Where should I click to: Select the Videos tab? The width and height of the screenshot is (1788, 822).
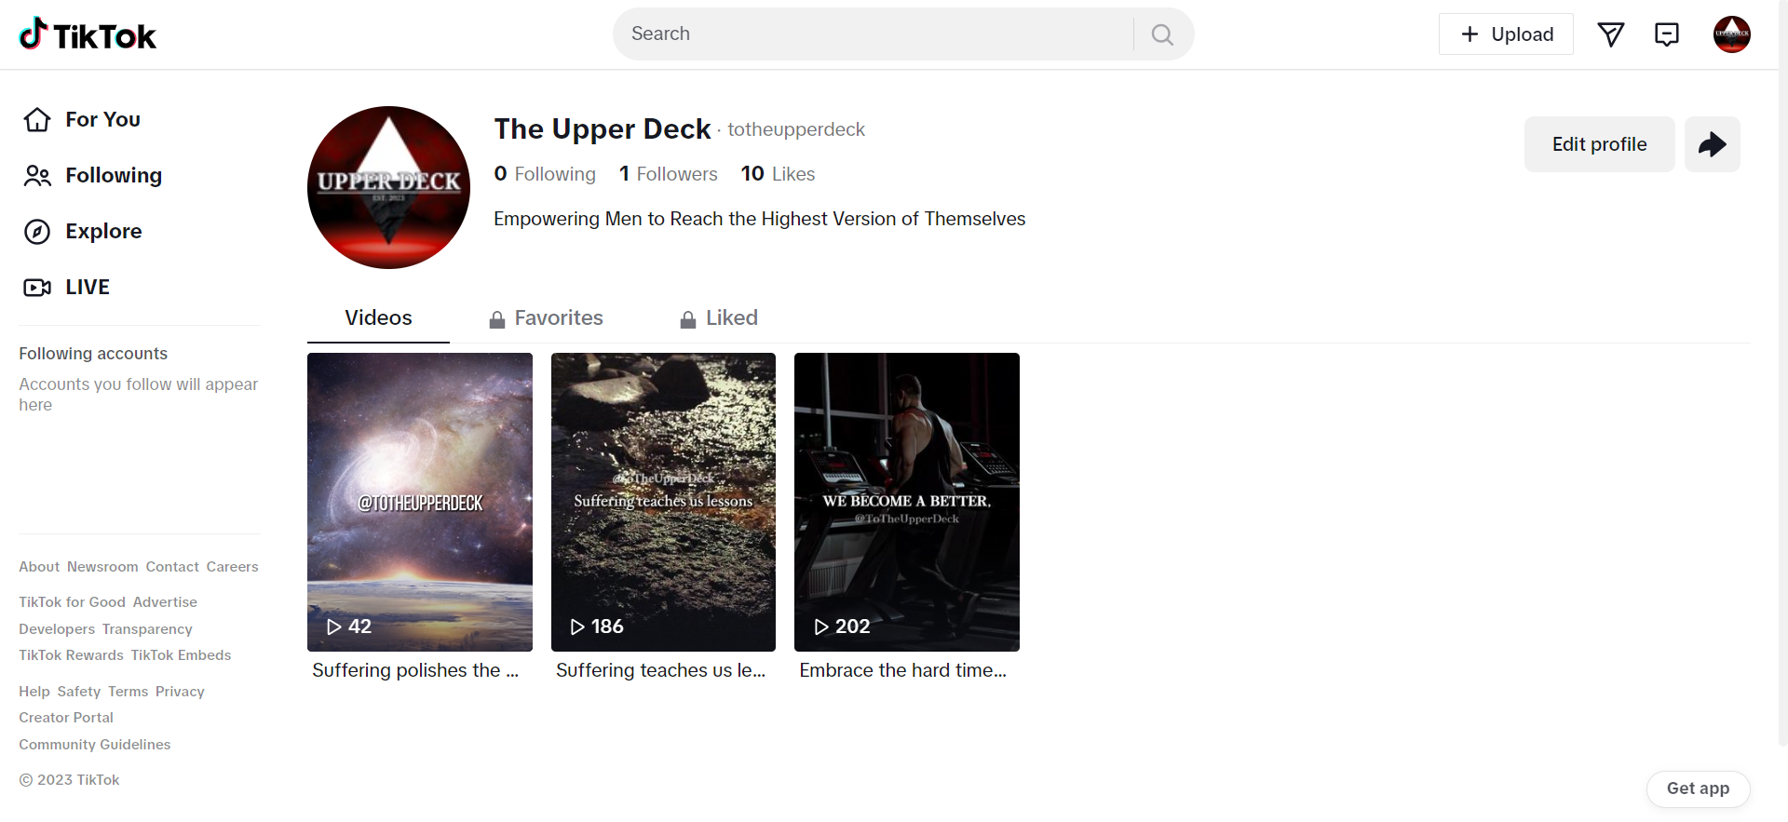pyautogui.click(x=378, y=318)
